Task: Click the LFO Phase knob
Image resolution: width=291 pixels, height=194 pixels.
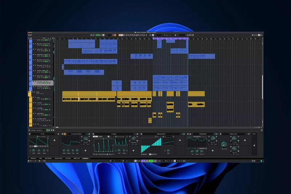Action: [44, 150]
